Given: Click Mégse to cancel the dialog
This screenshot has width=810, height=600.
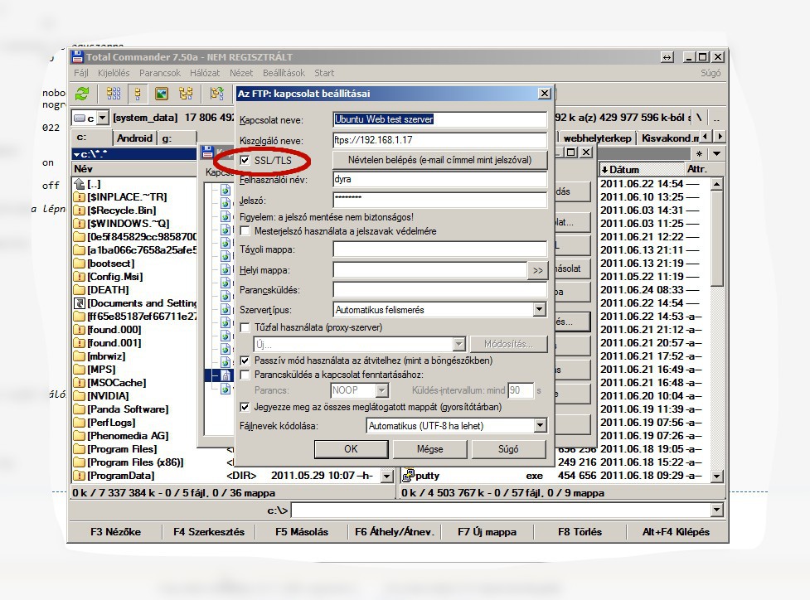Looking at the screenshot, I should click(429, 448).
